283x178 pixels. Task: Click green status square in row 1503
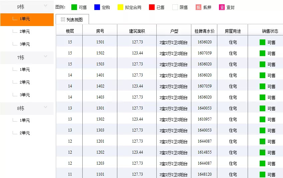(262, 64)
